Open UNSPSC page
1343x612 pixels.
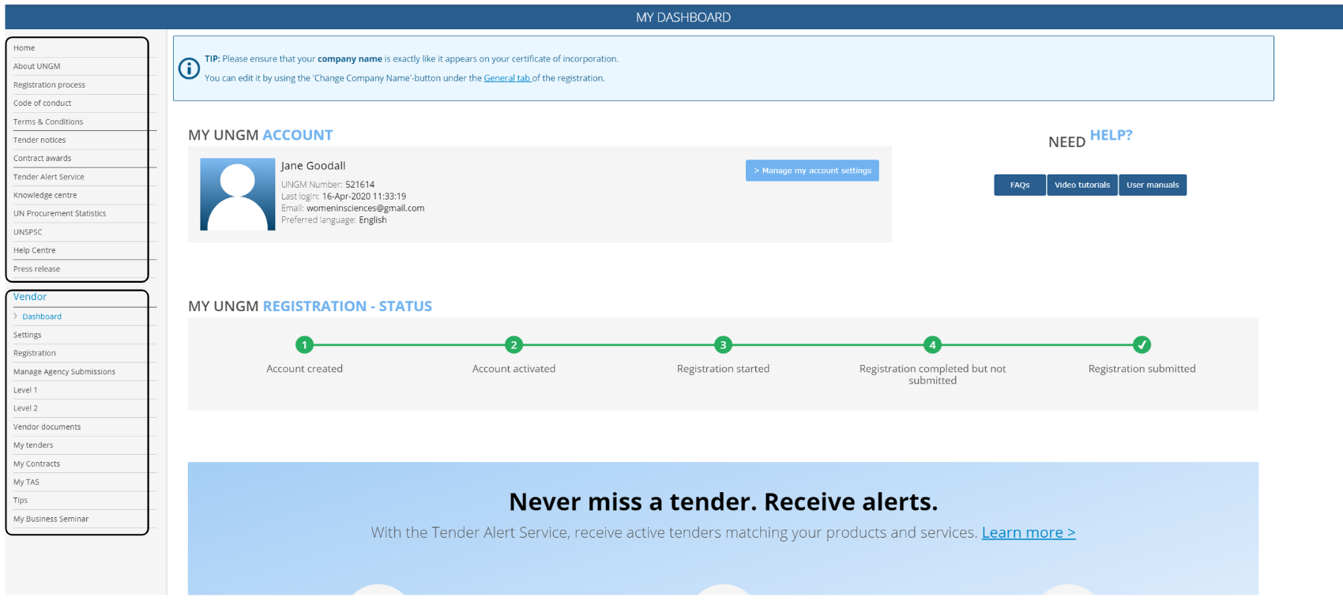coord(28,232)
